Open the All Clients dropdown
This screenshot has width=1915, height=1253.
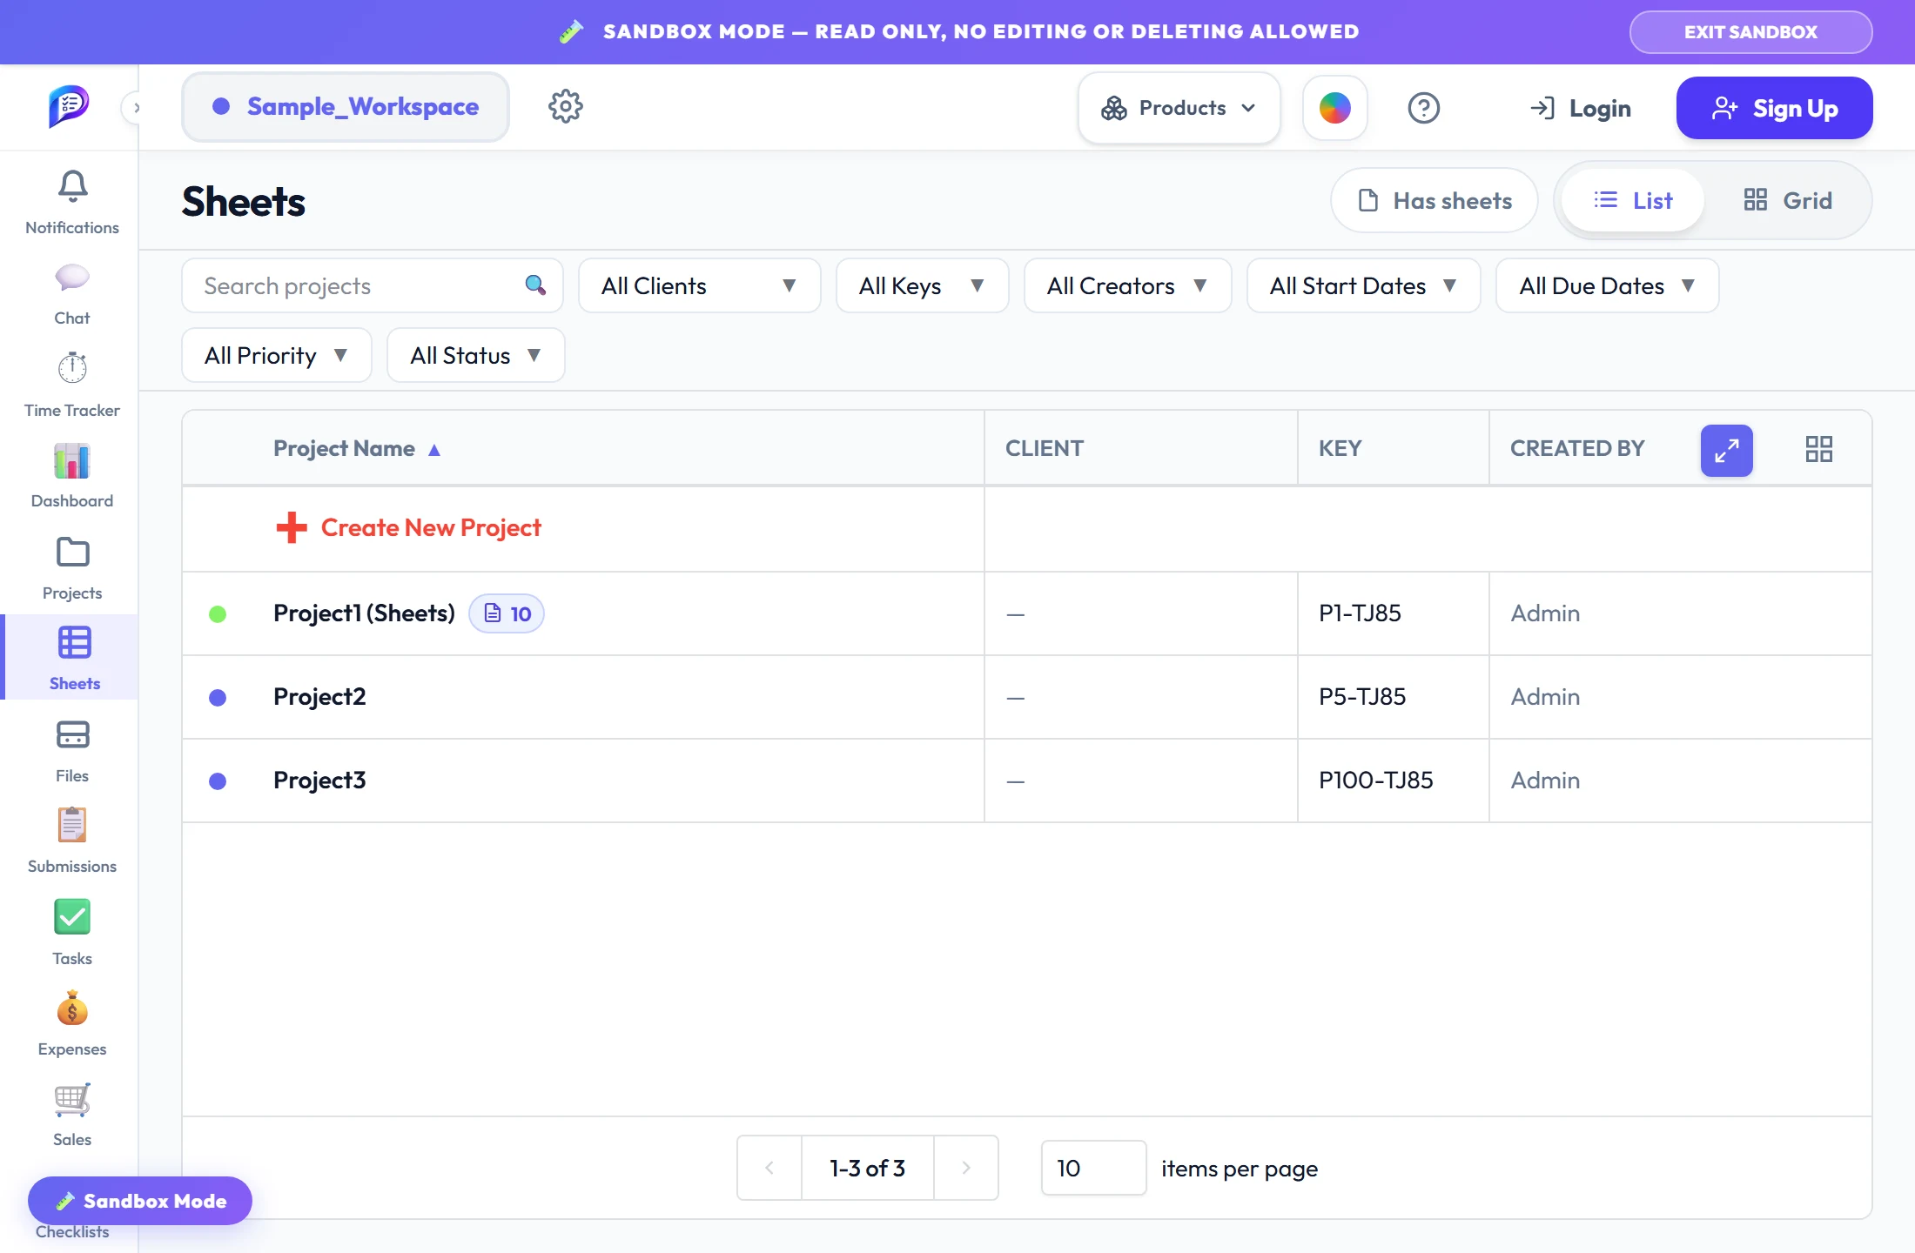[x=699, y=285]
